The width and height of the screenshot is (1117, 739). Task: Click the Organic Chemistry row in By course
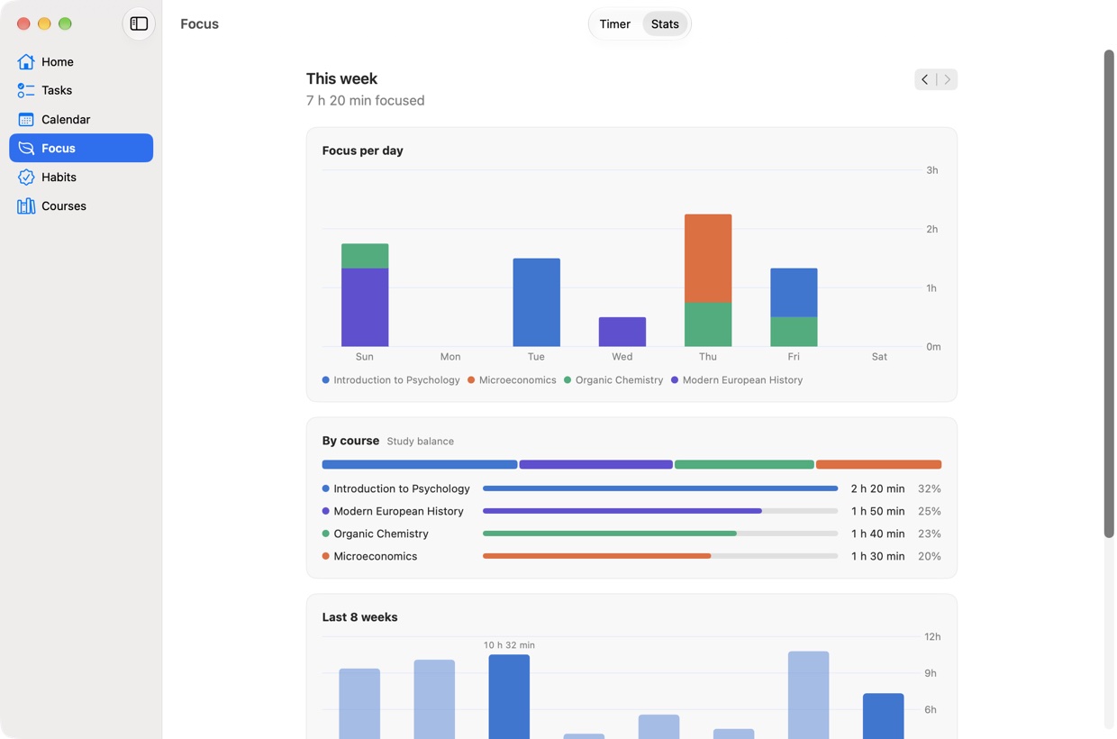tap(631, 534)
